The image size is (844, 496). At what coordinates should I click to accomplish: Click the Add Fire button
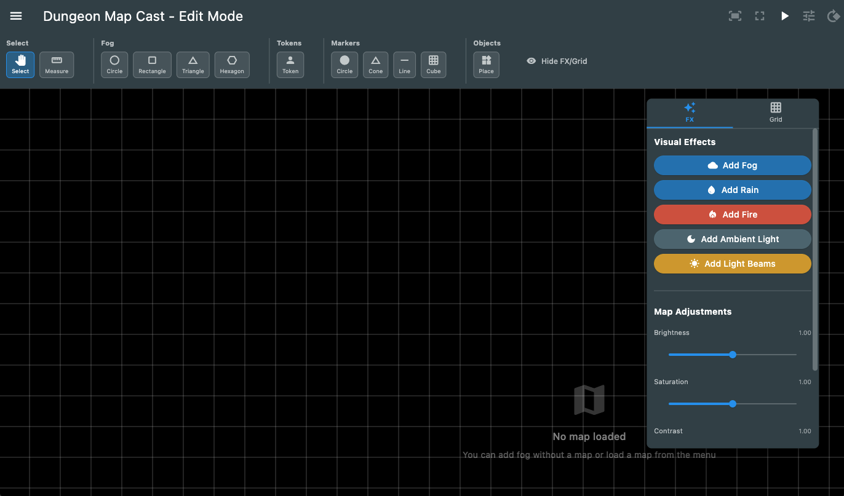pos(732,215)
